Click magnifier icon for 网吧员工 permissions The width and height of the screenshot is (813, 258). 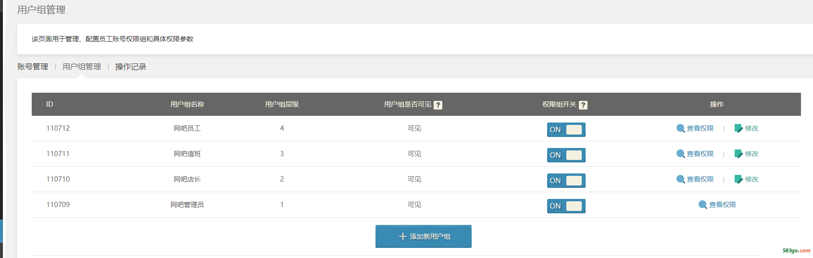pyautogui.click(x=680, y=128)
